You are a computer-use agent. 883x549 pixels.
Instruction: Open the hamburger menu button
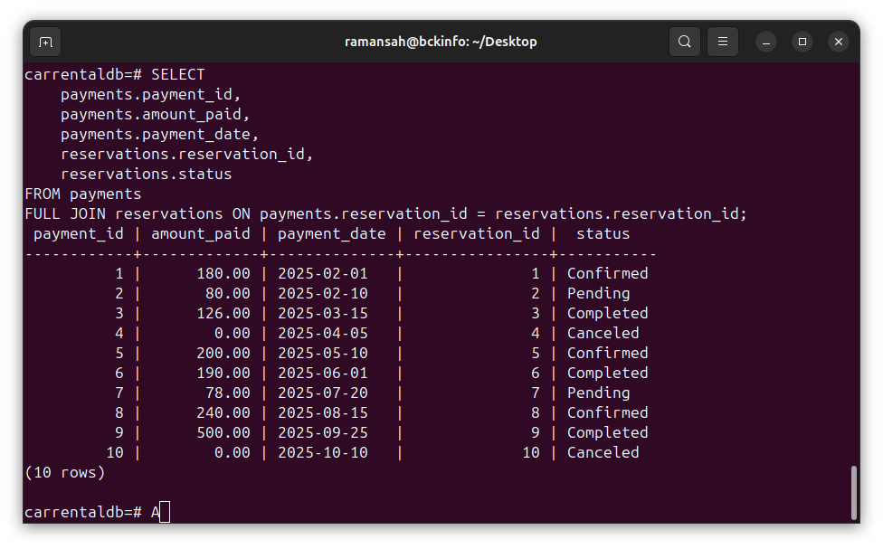coord(722,42)
